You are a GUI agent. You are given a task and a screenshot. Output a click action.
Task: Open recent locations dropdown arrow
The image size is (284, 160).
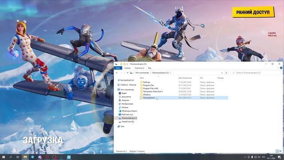coord(125,73)
